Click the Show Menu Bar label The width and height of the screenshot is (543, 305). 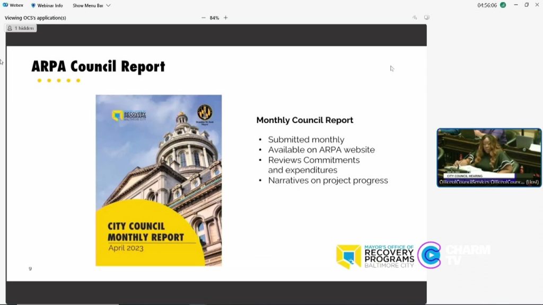88,5
